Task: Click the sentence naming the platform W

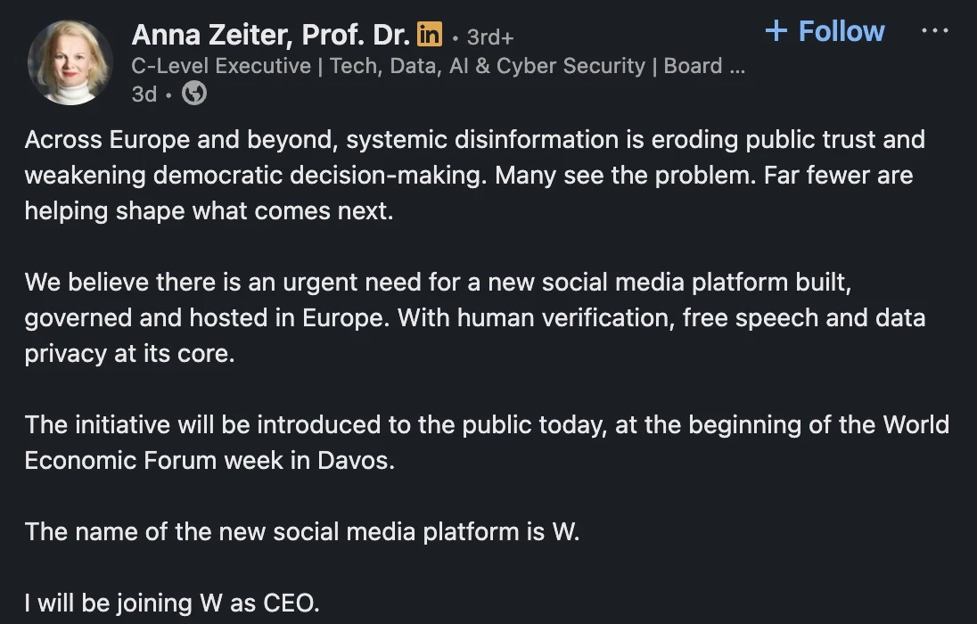Action: (x=302, y=532)
